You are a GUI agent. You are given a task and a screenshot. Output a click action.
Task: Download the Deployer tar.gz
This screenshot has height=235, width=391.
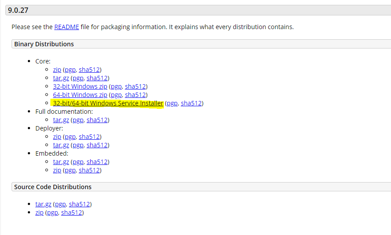61,145
